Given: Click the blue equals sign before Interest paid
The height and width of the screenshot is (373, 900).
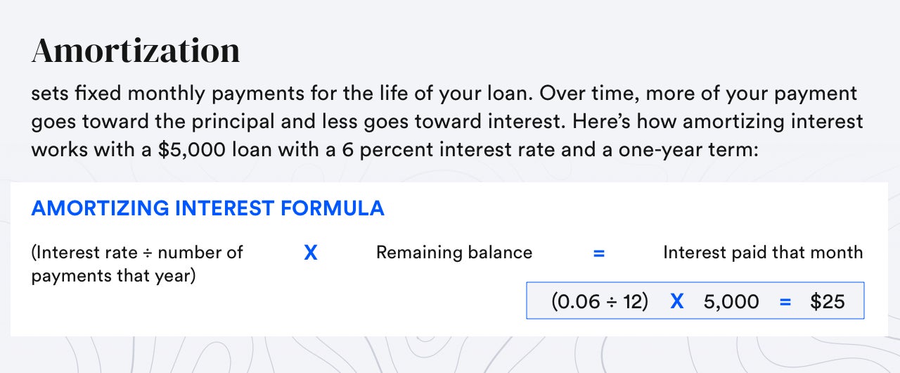Looking at the screenshot, I should click(599, 253).
